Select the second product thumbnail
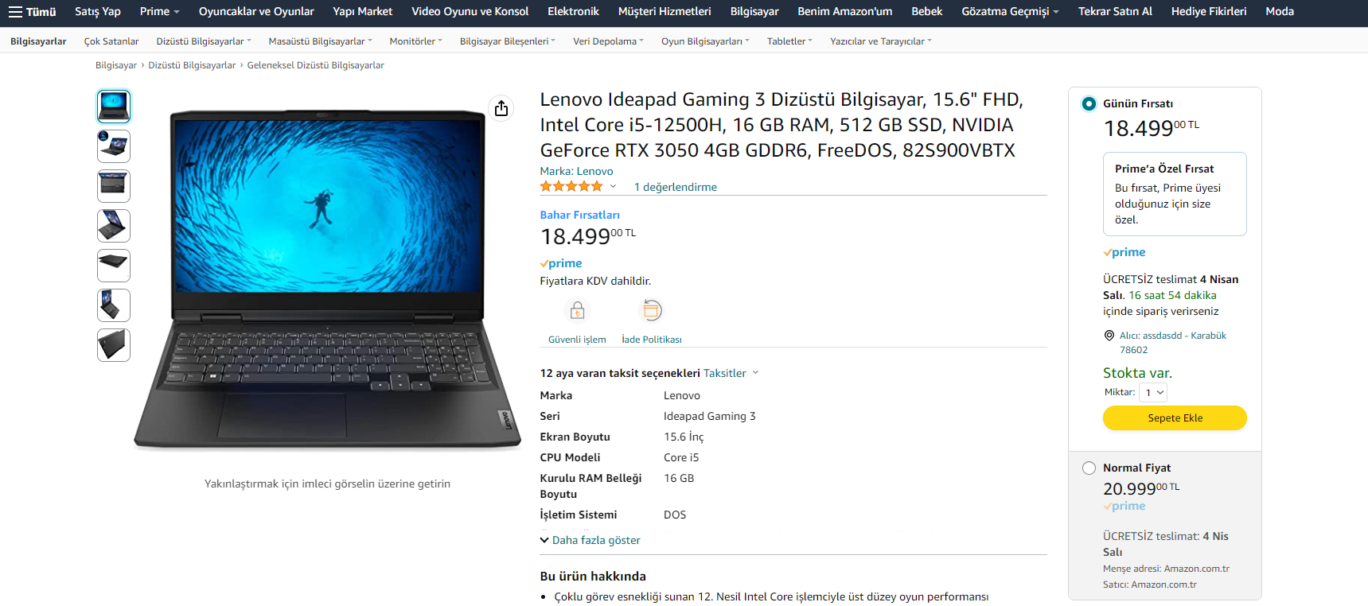 click(x=114, y=146)
